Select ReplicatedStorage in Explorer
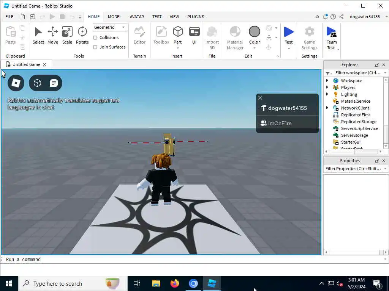This screenshot has height=291, width=389. click(358, 122)
